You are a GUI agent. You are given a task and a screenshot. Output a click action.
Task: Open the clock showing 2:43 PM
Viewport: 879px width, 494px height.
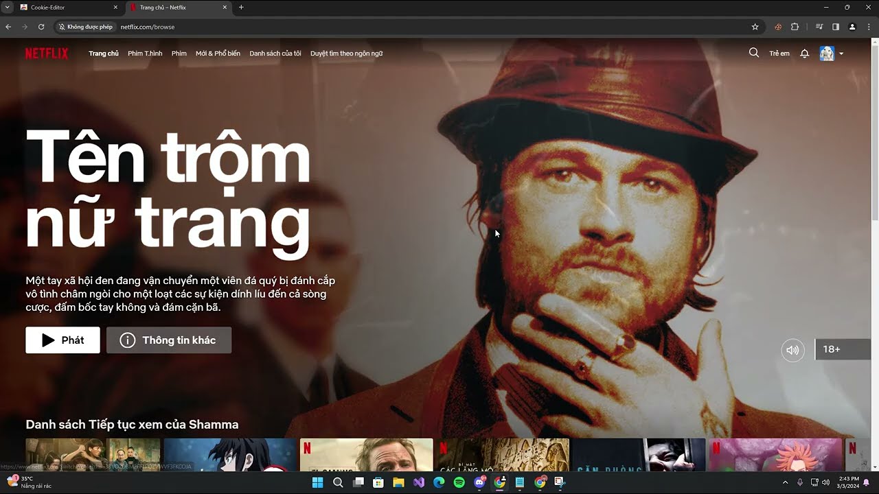[x=849, y=482]
